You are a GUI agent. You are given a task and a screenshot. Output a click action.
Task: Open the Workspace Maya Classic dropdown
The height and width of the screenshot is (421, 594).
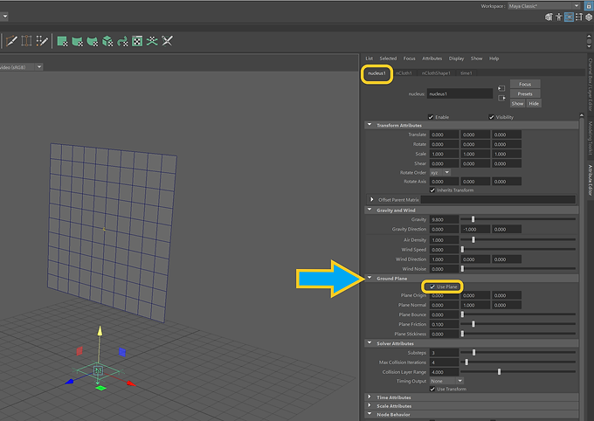coord(543,6)
